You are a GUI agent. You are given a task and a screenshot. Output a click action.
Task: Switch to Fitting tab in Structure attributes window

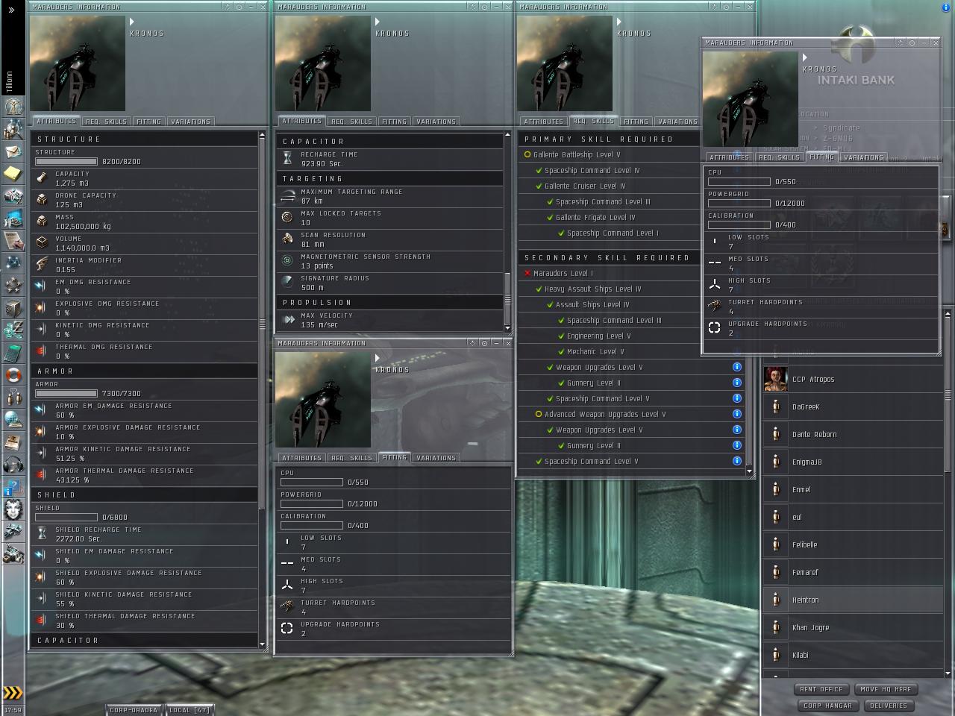148,122
